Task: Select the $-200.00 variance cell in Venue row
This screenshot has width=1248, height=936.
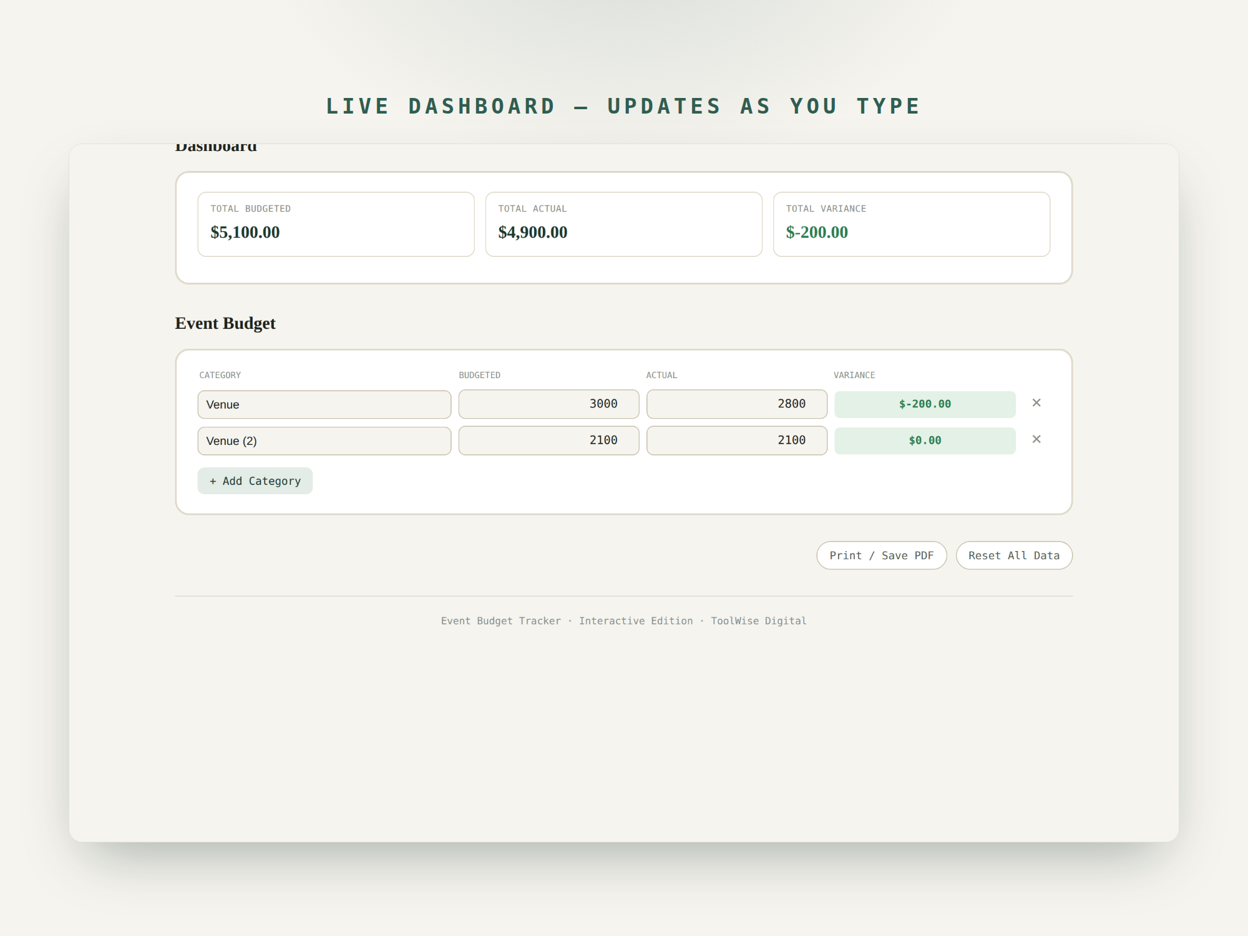Action: tap(925, 404)
